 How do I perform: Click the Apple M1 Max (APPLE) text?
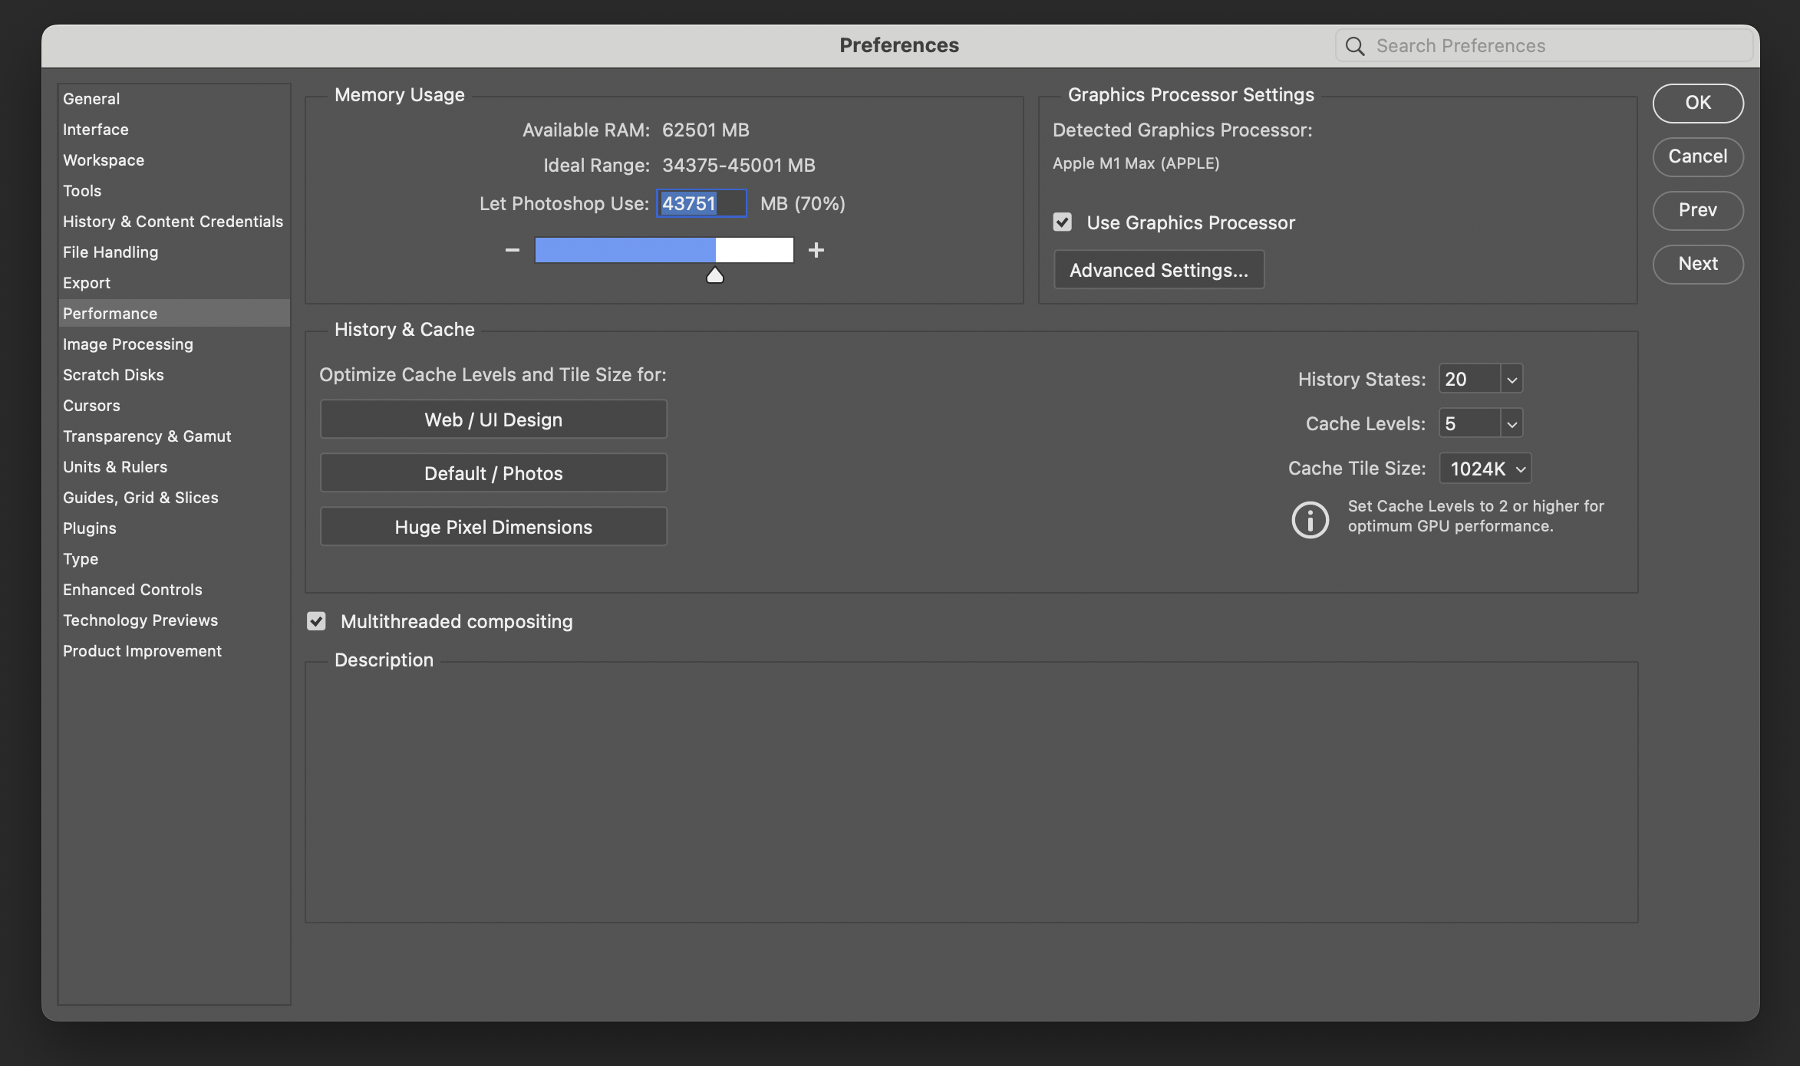(1136, 163)
